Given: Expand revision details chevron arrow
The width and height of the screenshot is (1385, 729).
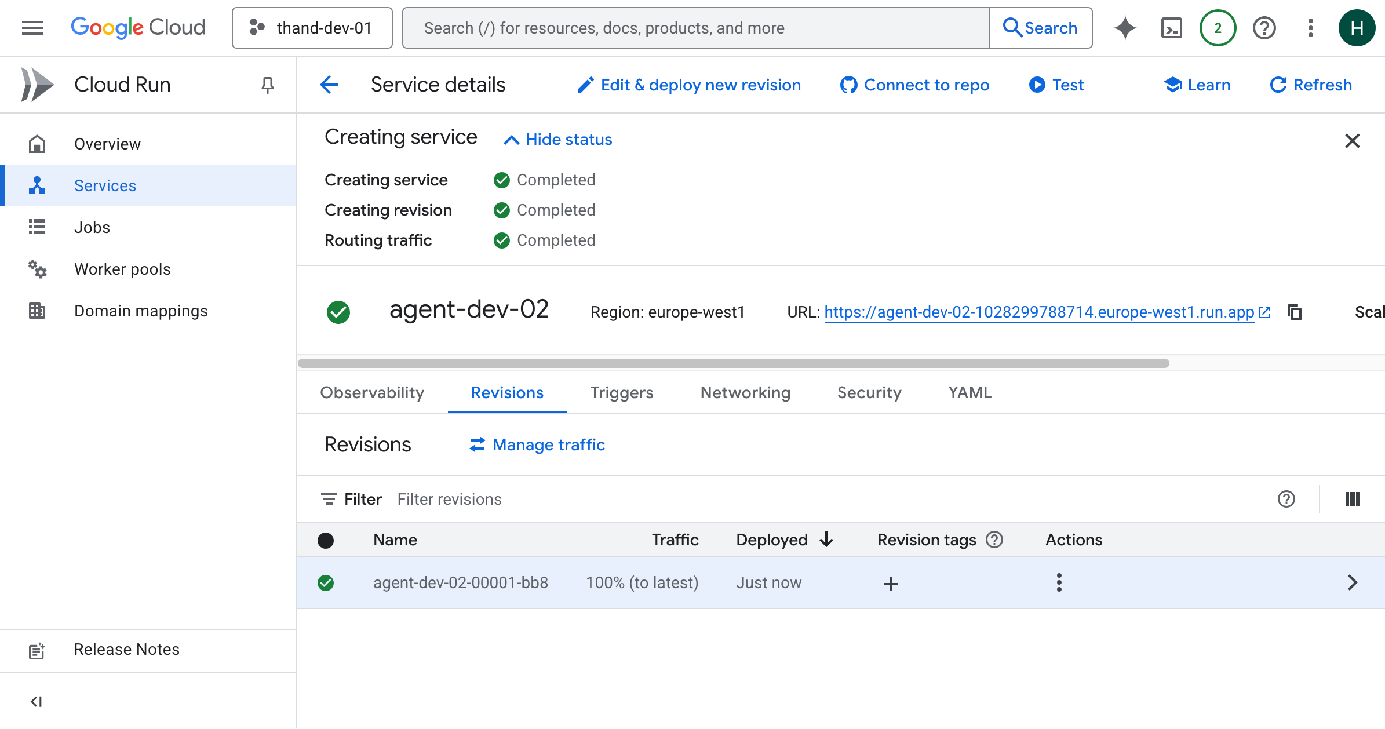Looking at the screenshot, I should (1352, 582).
